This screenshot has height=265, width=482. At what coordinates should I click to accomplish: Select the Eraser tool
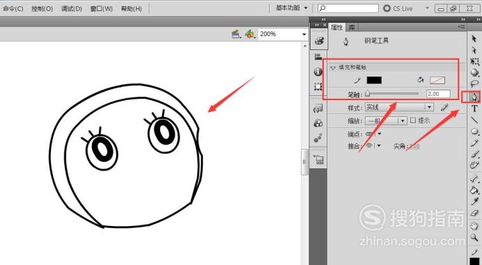[x=474, y=213]
